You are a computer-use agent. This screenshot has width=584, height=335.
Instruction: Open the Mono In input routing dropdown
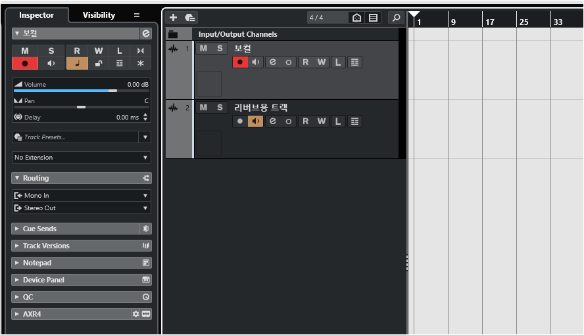82,195
